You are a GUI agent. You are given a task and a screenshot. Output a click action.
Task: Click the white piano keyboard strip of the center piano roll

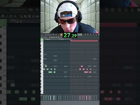[42, 68]
